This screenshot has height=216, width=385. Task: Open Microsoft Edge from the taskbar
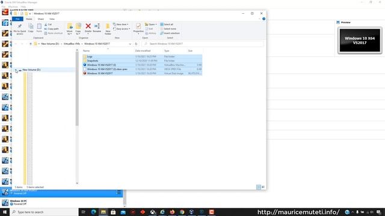pyautogui.click(x=94, y=212)
